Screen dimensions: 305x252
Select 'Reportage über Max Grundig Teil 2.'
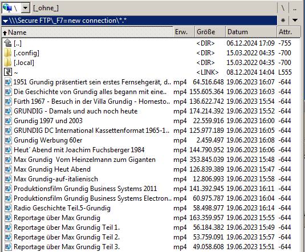point(67,237)
